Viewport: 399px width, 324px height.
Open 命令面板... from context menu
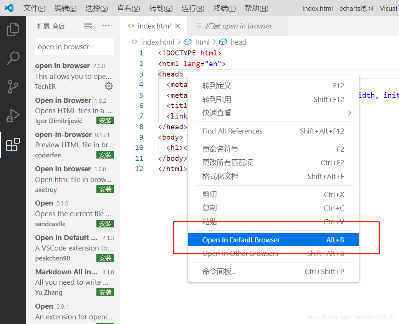click(x=273, y=272)
